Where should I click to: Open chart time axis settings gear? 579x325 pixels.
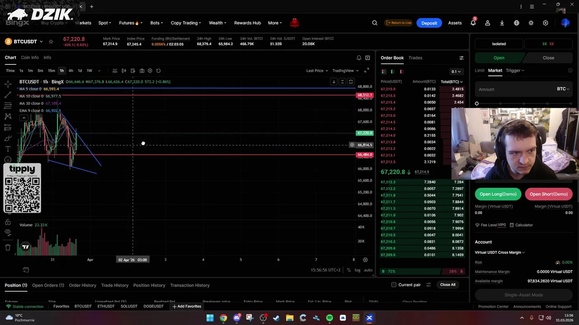pyautogui.click(x=365, y=260)
